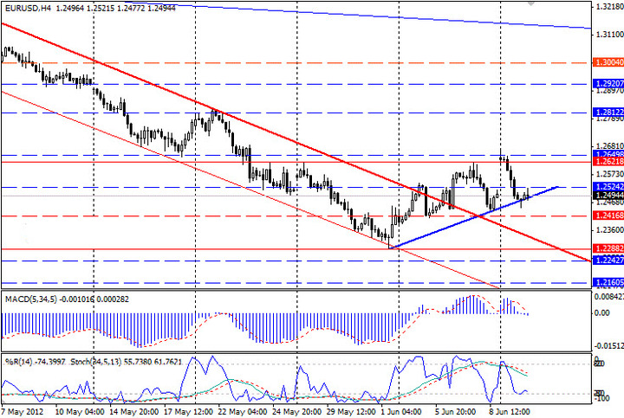Click the EURUSD,H4 chart title text
Viewport: 624px width, 418px height.
[x=23, y=7]
